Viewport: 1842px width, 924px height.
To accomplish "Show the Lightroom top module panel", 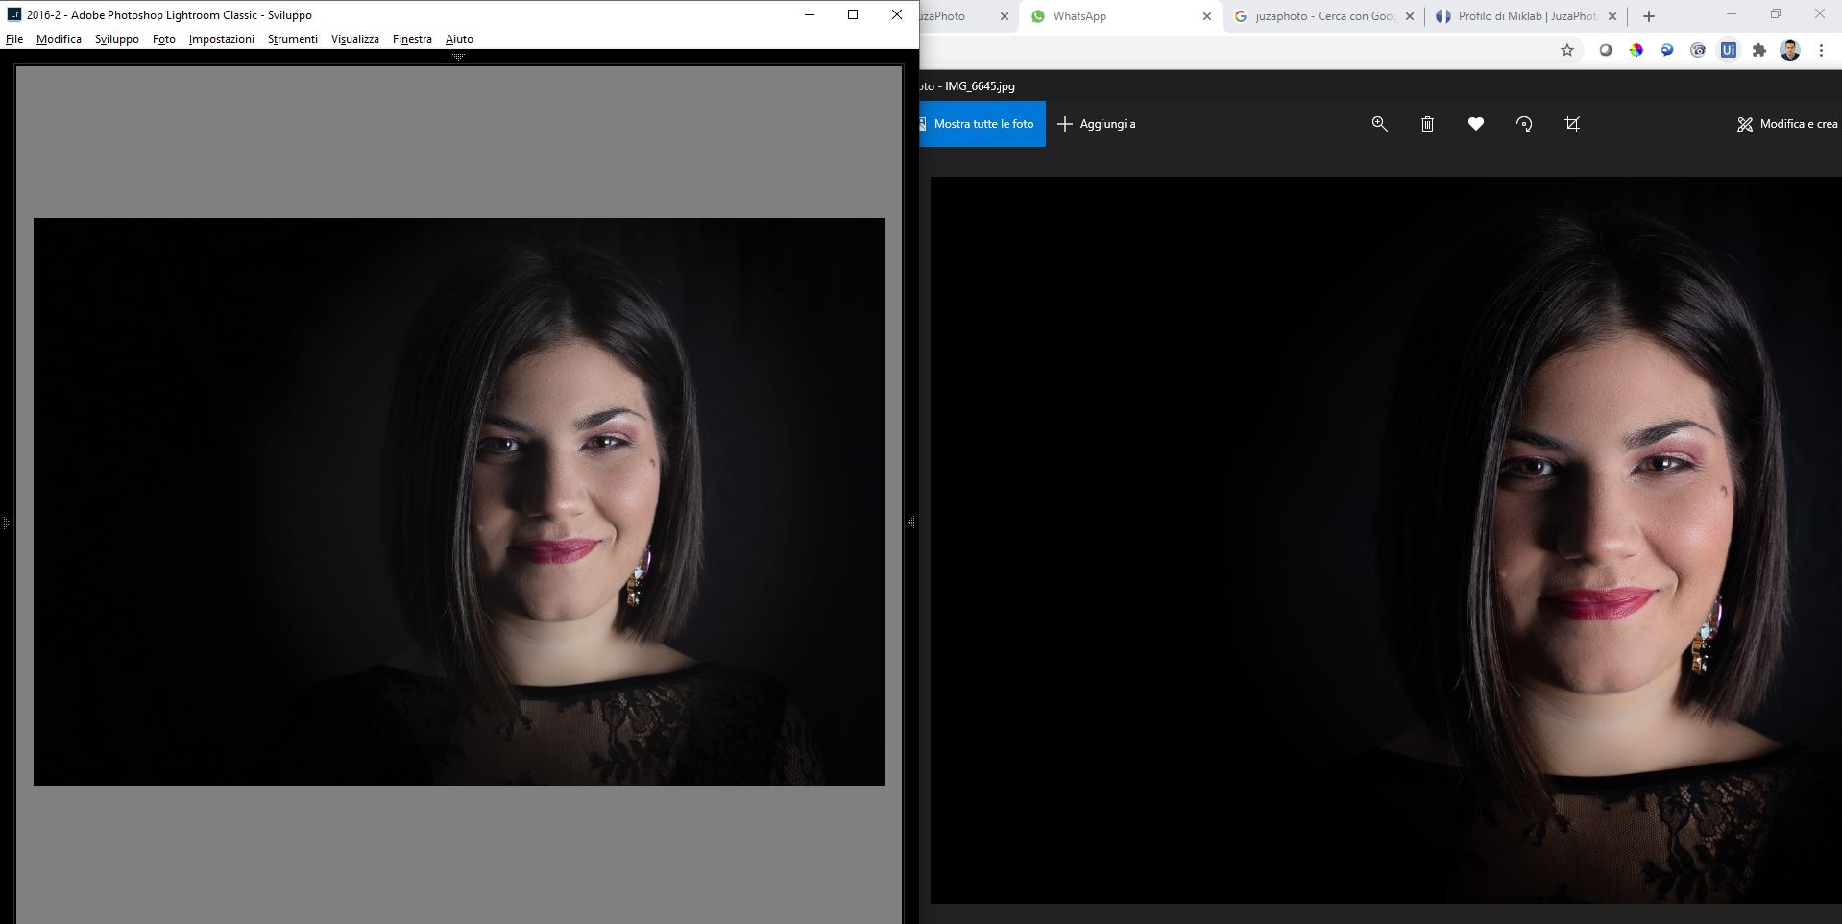I will tap(459, 58).
